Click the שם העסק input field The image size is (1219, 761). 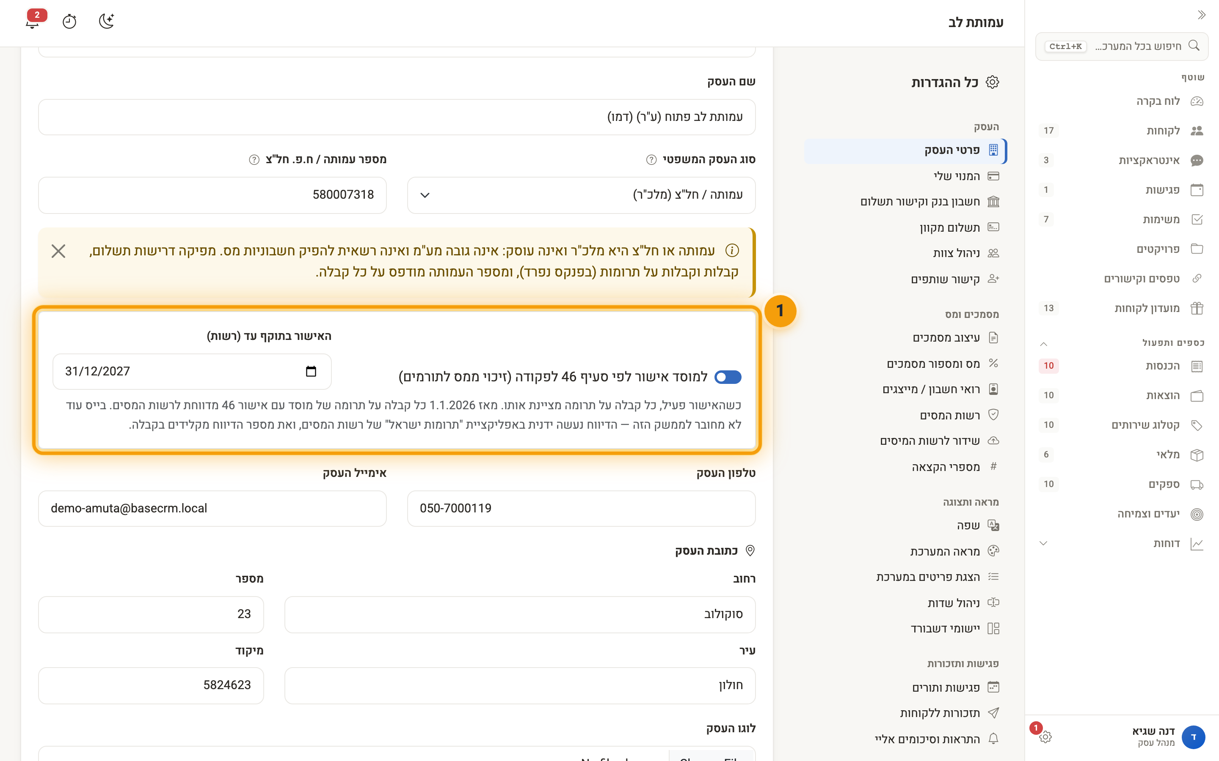click(x=397, y=117)
